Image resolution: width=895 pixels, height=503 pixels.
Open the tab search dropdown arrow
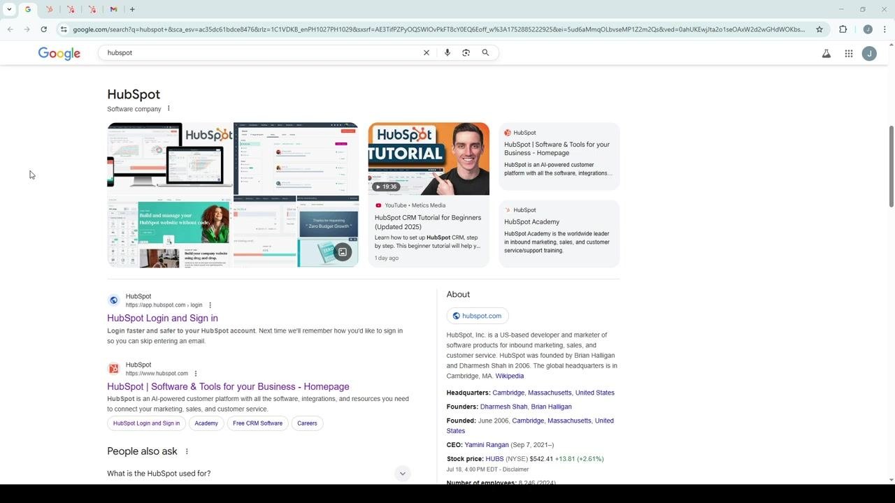[x=9, y=9]
